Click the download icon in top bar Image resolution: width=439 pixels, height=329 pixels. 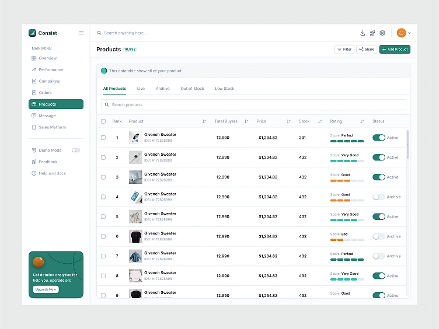[x=363, y=33]
